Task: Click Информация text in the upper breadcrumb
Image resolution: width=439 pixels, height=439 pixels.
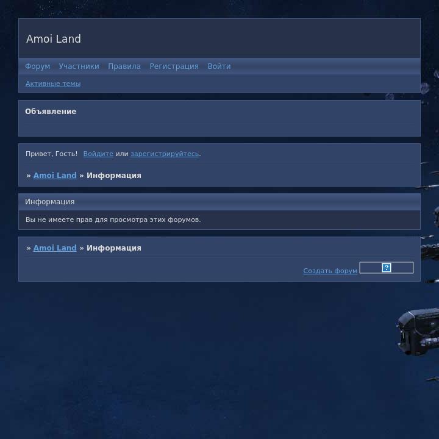Action: 113,176
